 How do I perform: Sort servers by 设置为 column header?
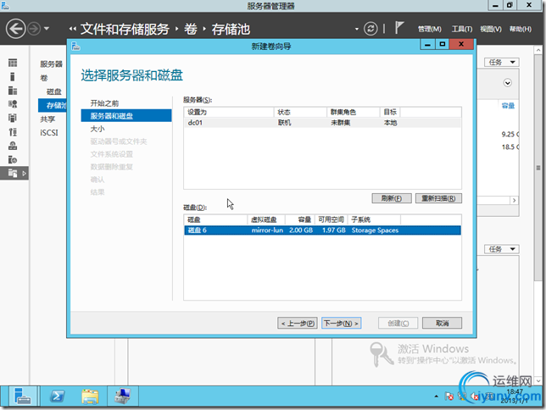click(x=229, y=112)
